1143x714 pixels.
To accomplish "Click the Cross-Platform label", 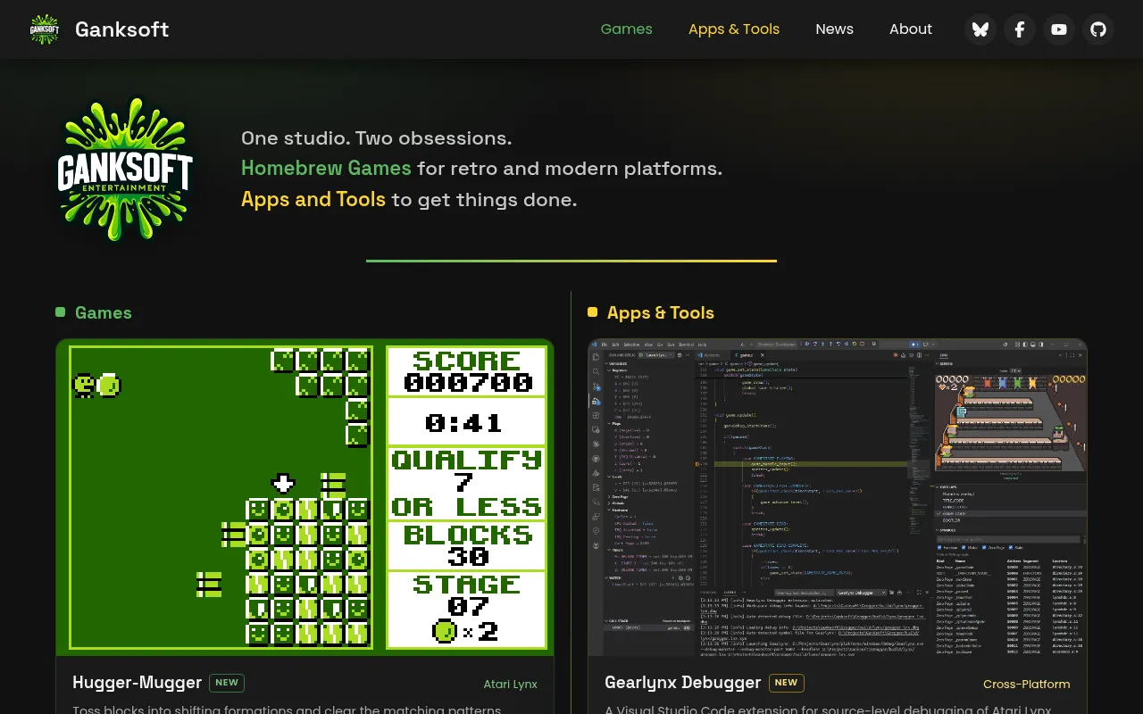I will (x=1026, y=685).
